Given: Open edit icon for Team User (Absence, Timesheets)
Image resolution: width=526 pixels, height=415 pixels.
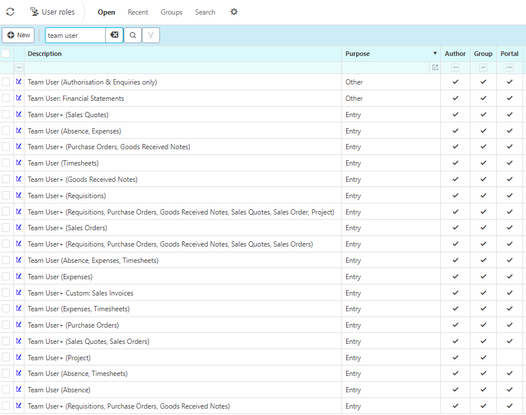Looking at the screenshot, I should click(19, 373).
